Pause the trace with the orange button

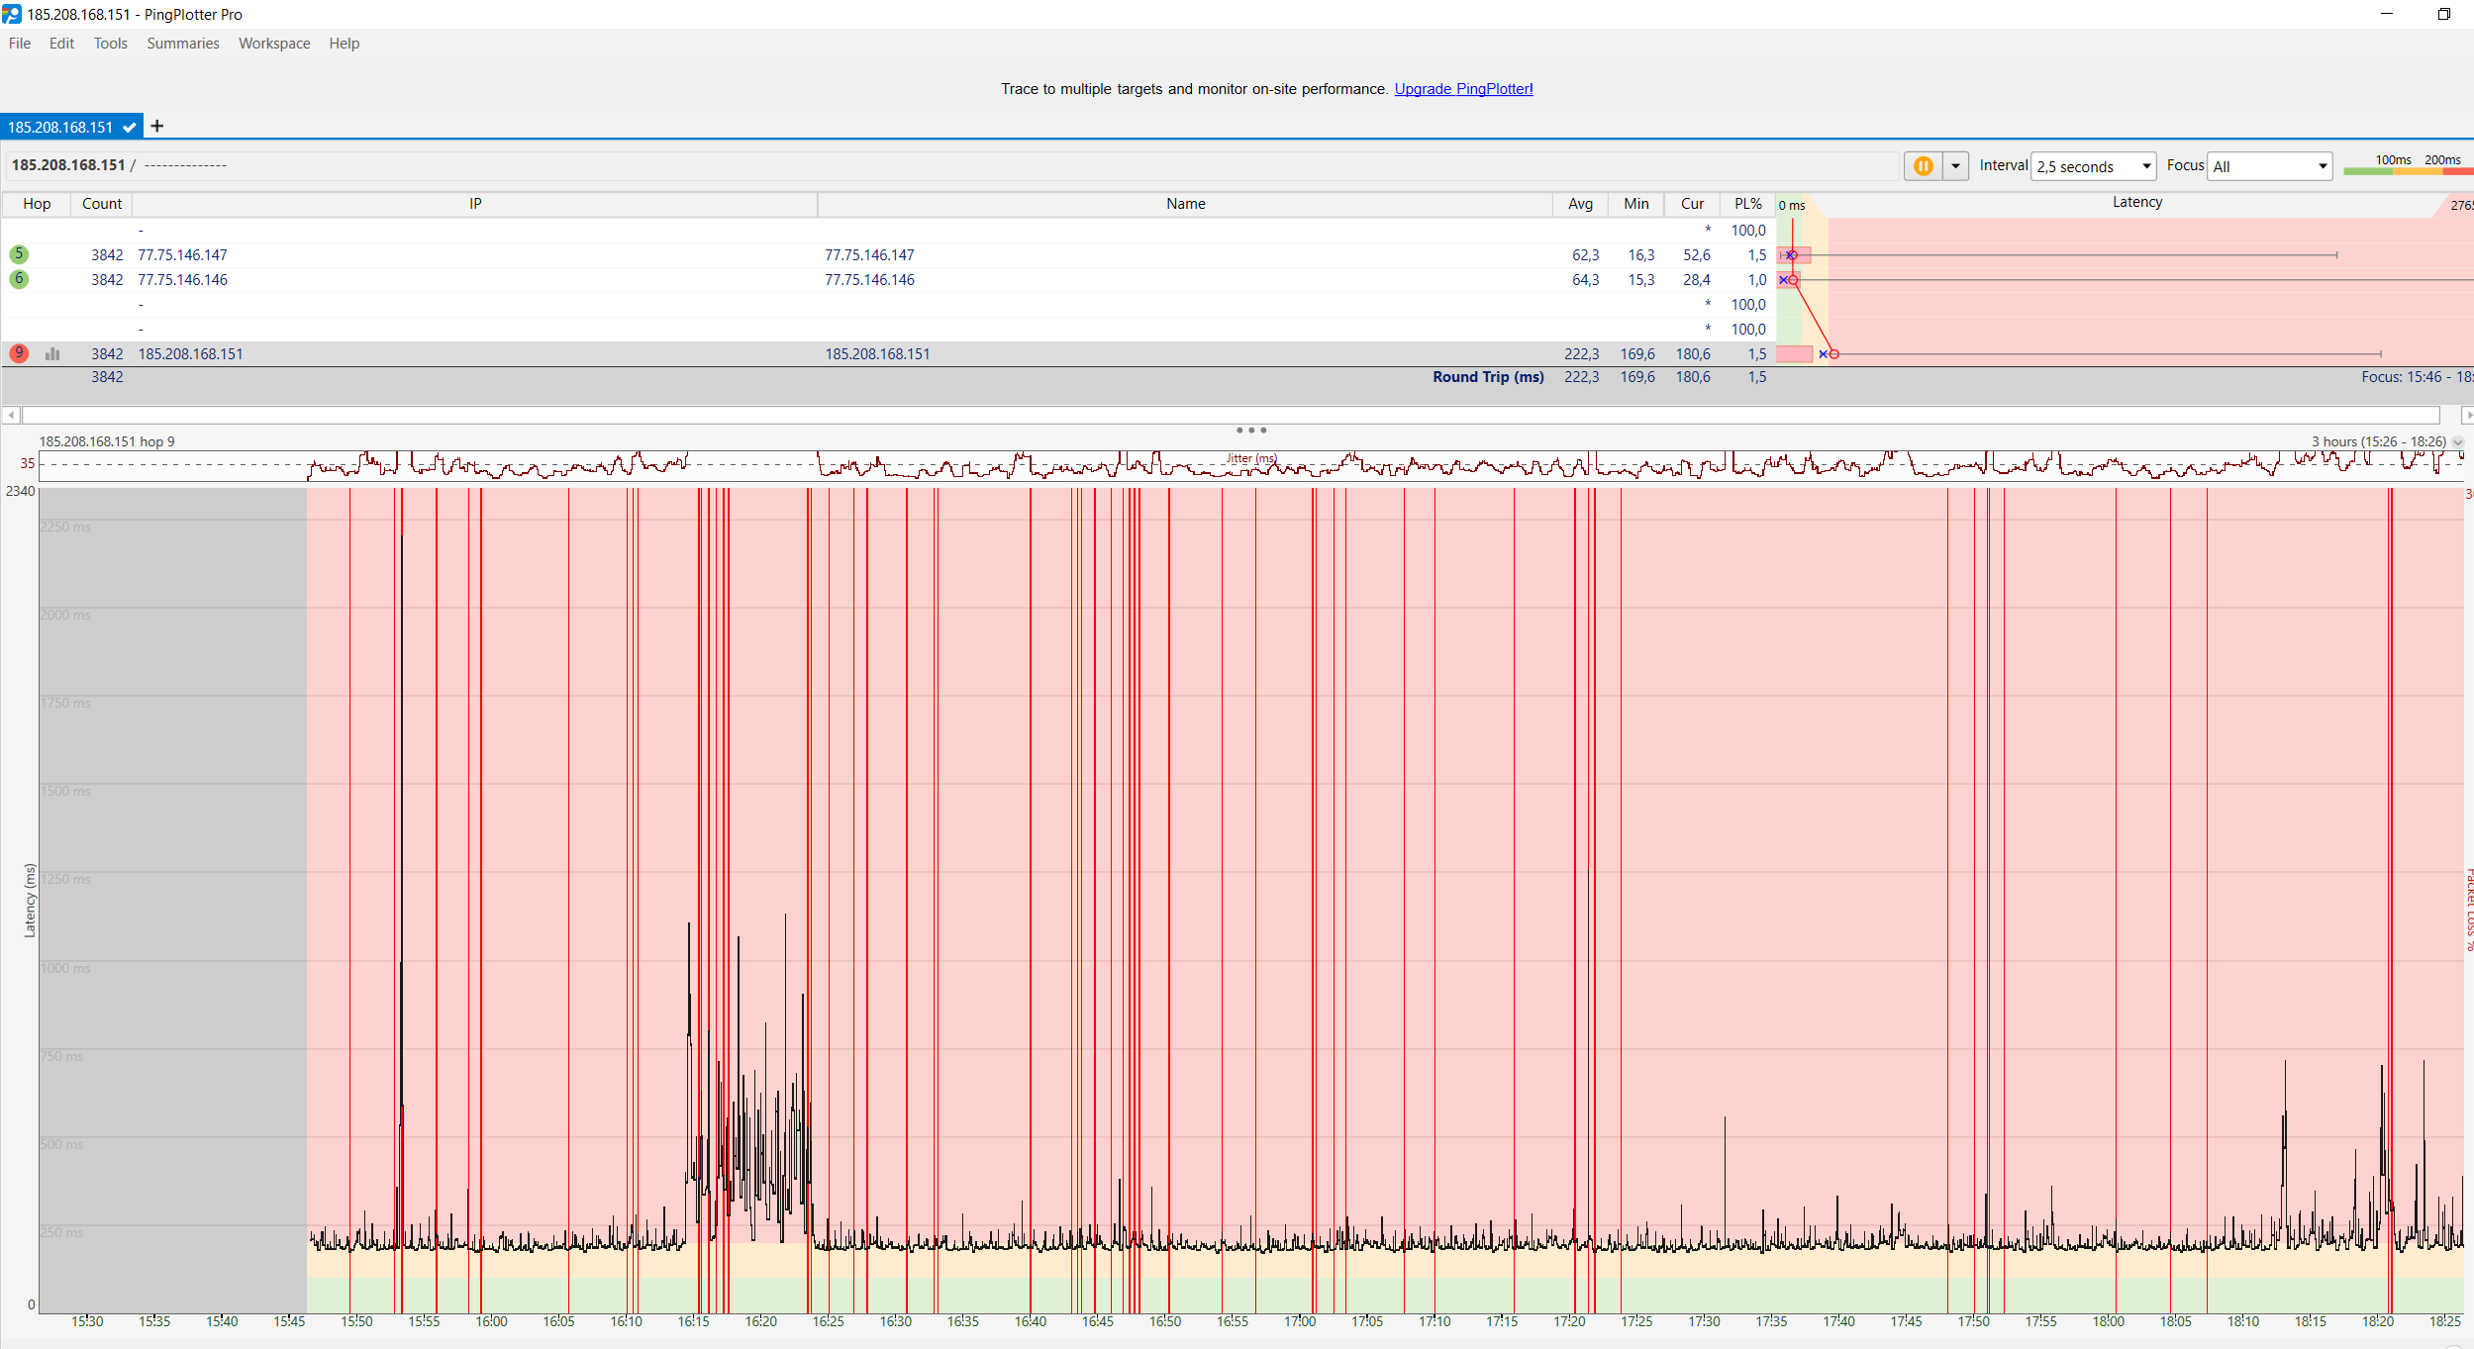[1923, 166]
